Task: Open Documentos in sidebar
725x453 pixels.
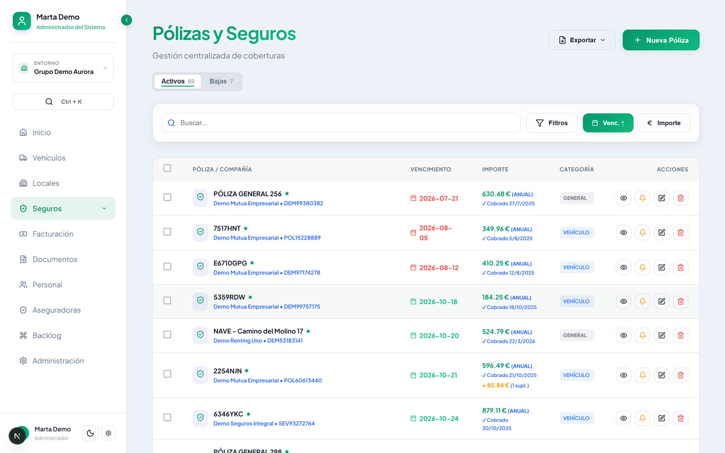Action: [x=63, y=259]
